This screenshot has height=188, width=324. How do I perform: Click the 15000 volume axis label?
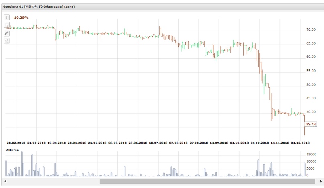coord(313,155)
